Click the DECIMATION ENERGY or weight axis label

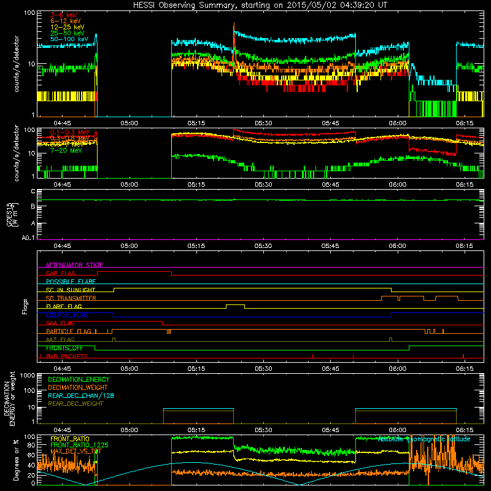click(x=9, y=399)
